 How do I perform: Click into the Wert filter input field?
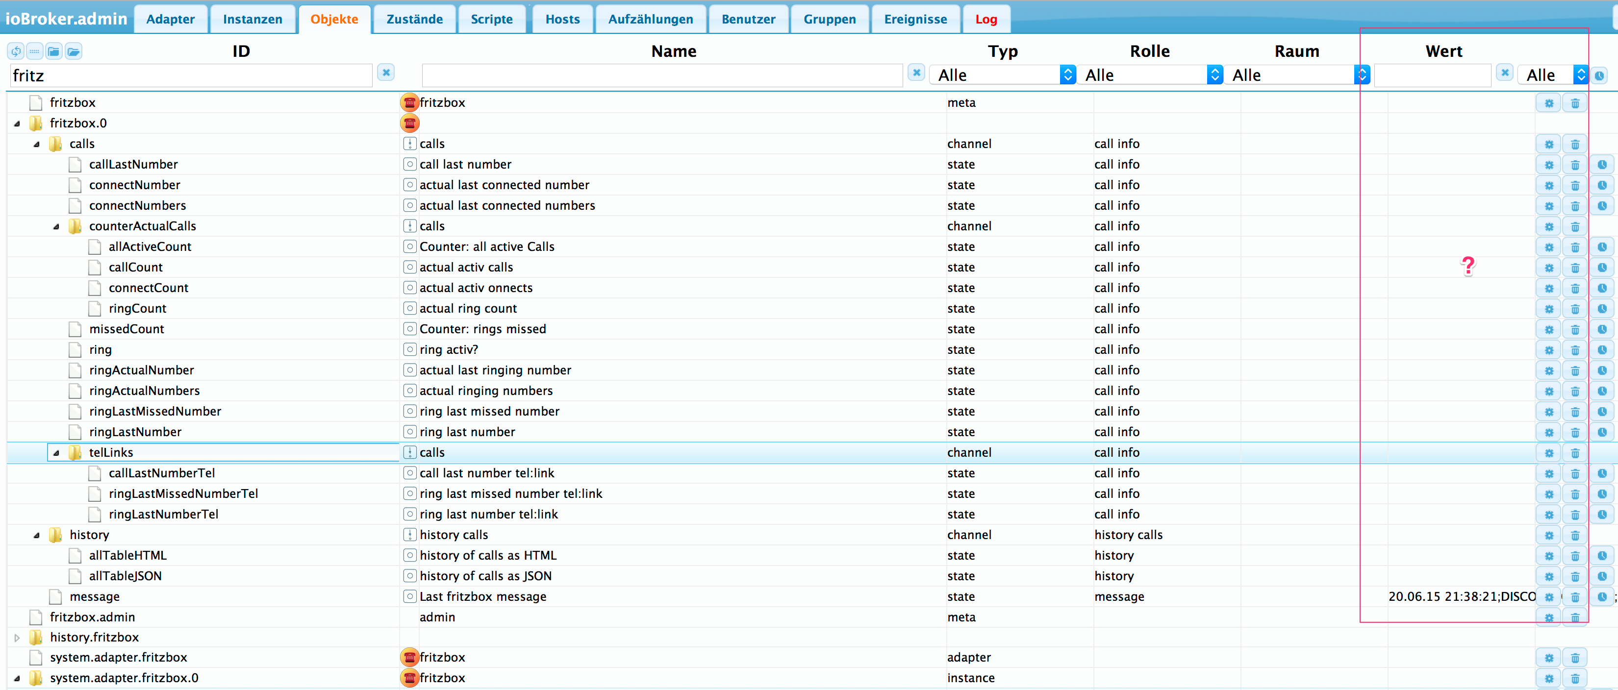click(1433, 75)
